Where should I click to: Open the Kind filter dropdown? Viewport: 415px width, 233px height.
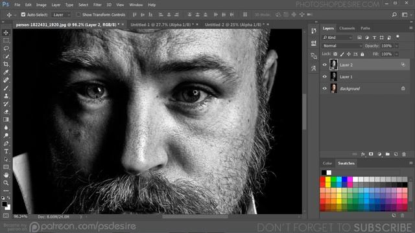pos(338,38)
